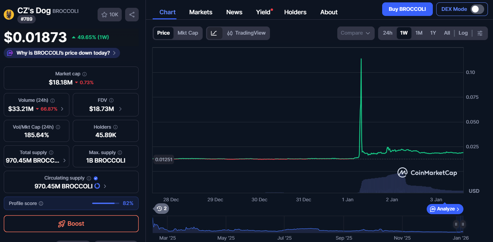
Task: Click the Buy BROCCOLI button
Action: [x=407, y=9]
